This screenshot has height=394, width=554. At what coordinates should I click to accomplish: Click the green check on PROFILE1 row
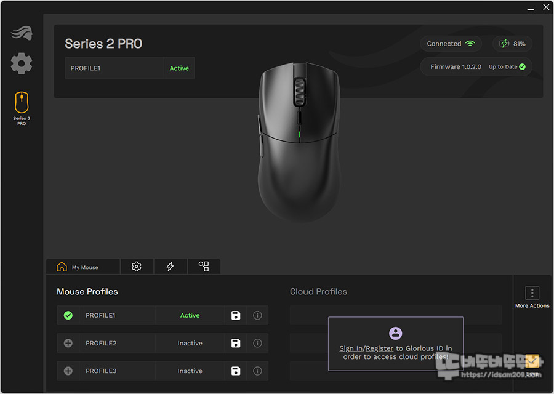pyautogui.click(x=68, y=315)
